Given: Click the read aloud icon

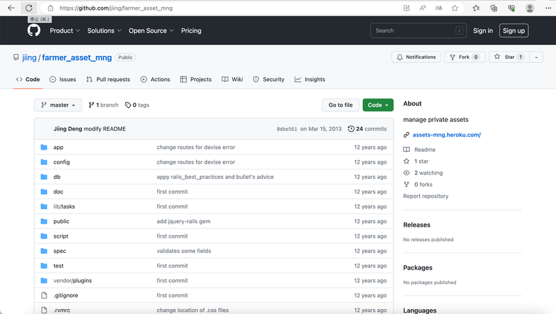Looking at the screenshot, I should pyautogui.click(x=423, y=8).
